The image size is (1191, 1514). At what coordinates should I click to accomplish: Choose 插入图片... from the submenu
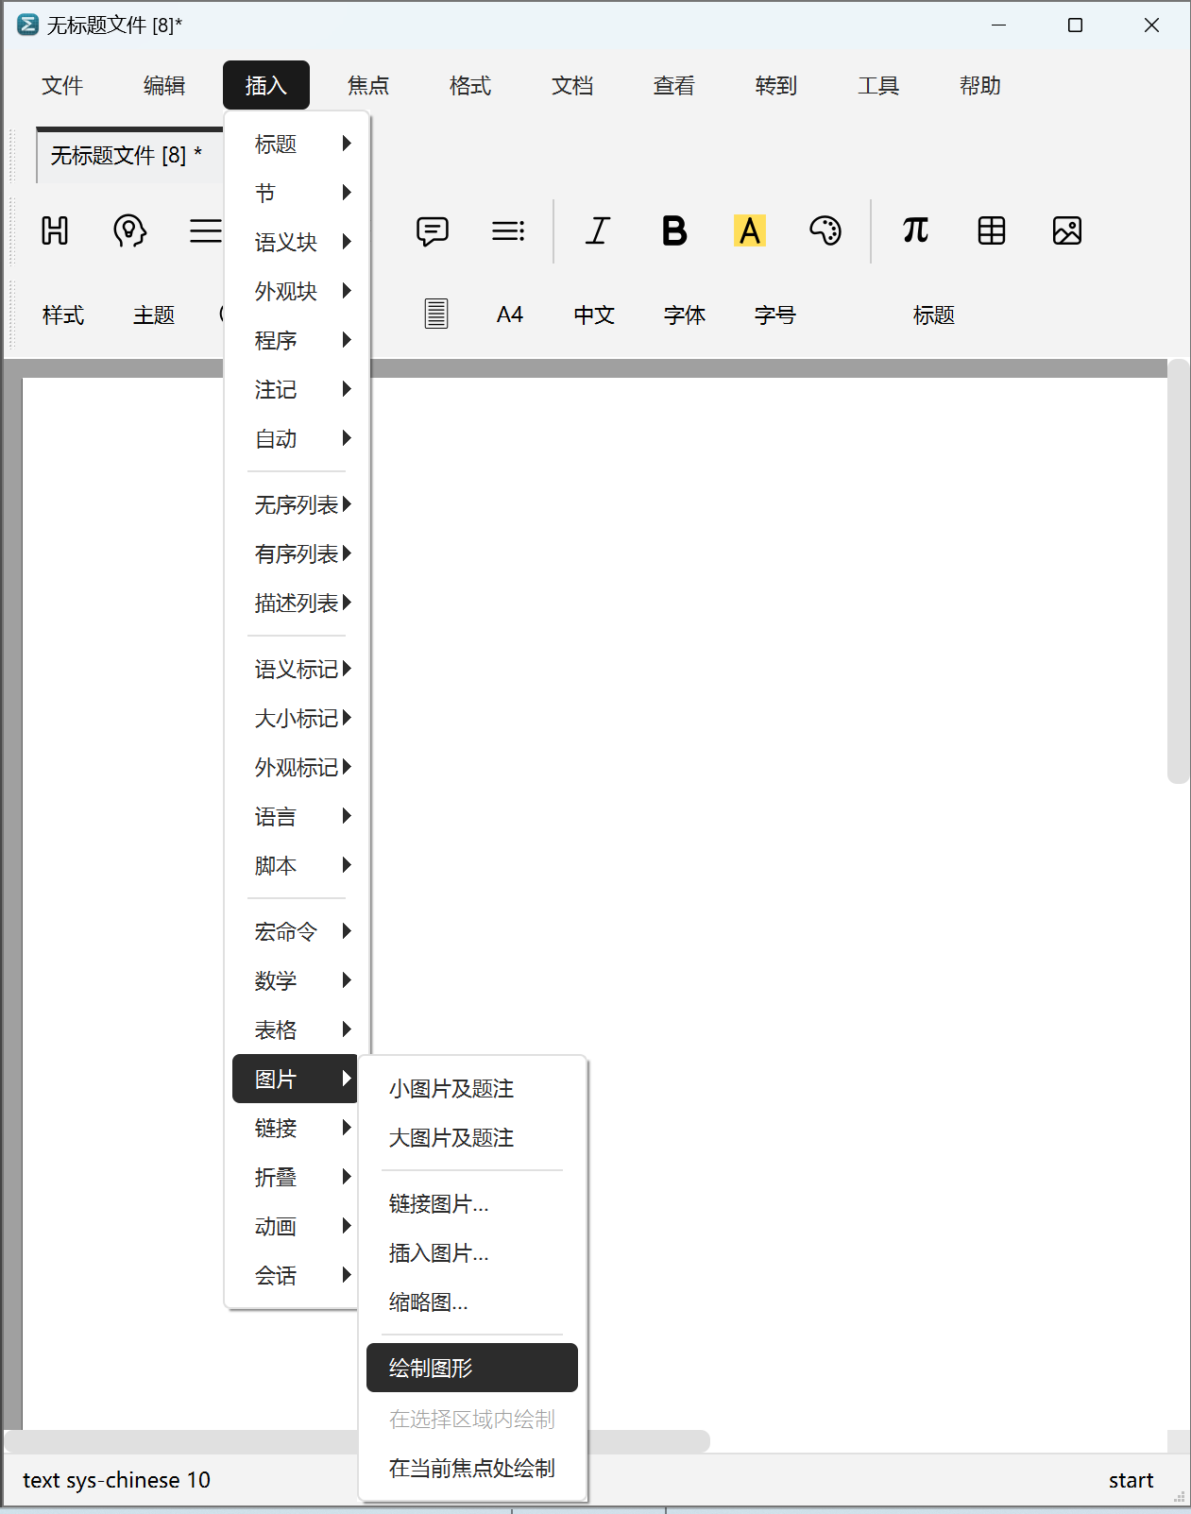439,1252
